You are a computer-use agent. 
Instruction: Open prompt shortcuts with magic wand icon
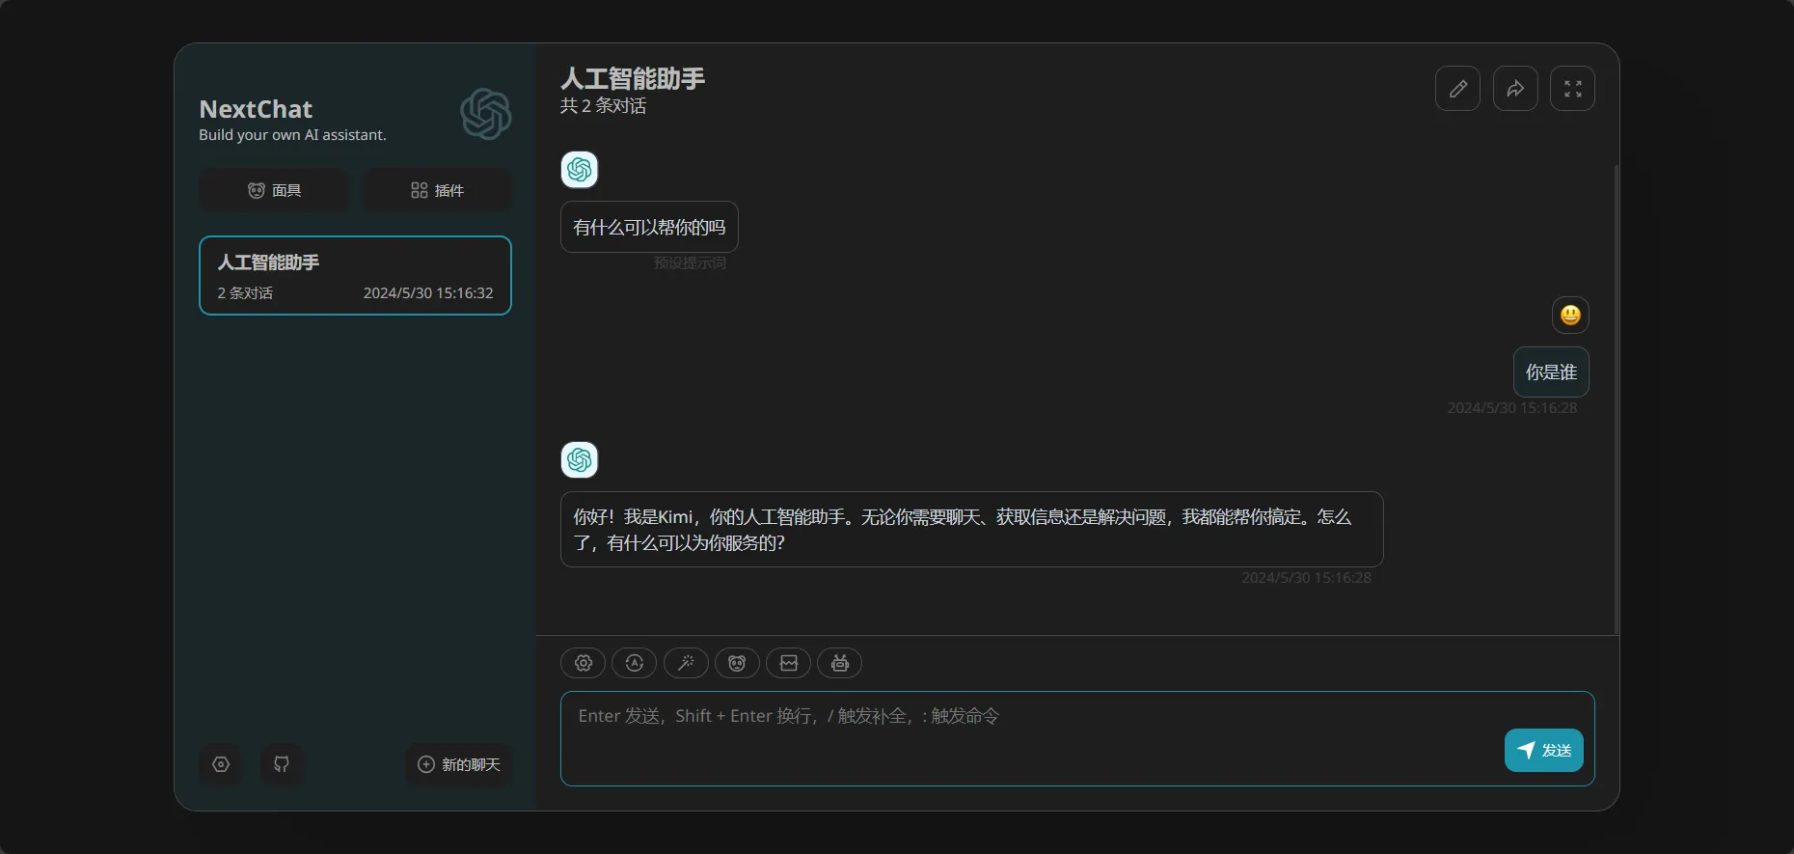[686, 663]
